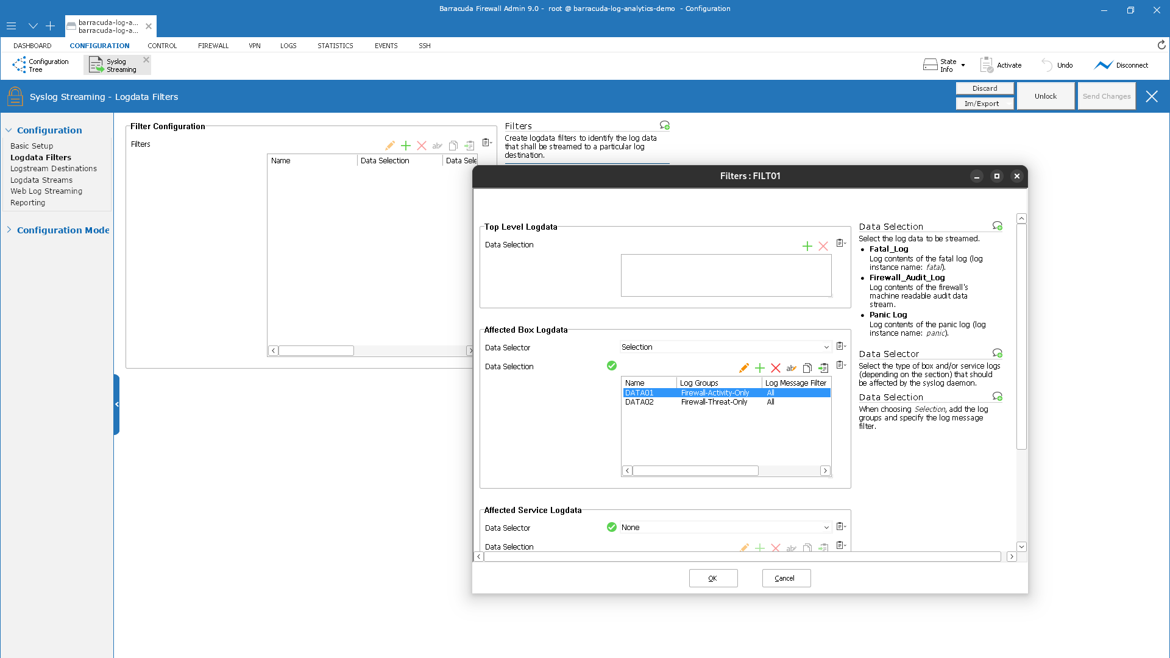
Task: Click the Disconnect icon
Action: 1103,65
